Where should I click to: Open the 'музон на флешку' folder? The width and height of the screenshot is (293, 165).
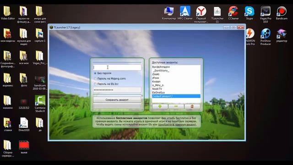pos(24,14)
